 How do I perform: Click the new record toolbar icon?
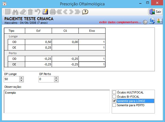(7, 11)
